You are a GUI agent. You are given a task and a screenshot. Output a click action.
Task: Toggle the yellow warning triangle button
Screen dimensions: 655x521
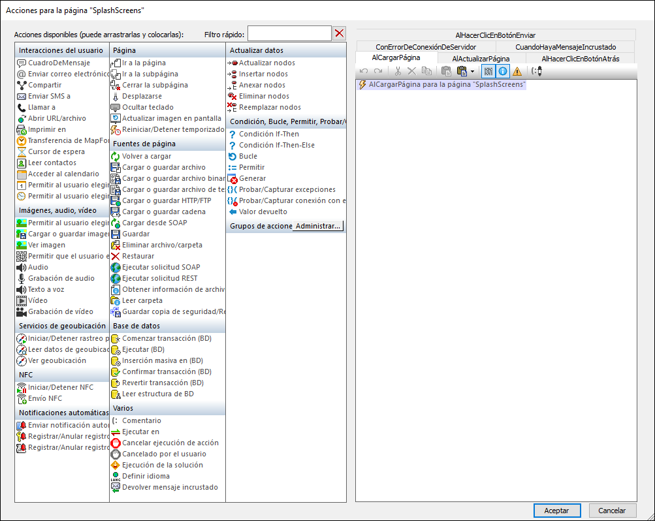click(x=517, y=71)
